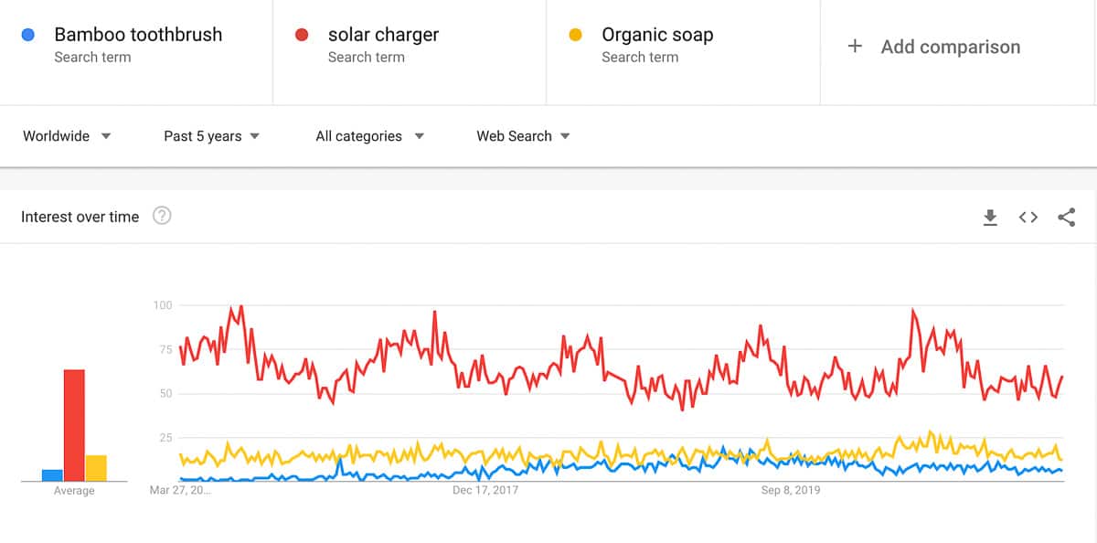Click the yellow average bar

point(96,468)
